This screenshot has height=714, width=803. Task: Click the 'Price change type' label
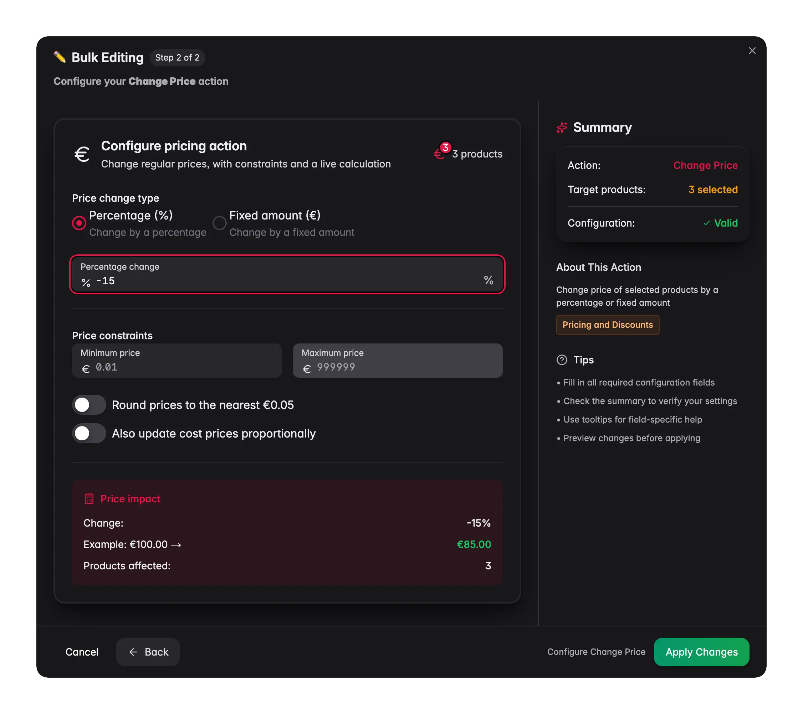[x=115, y=198]
